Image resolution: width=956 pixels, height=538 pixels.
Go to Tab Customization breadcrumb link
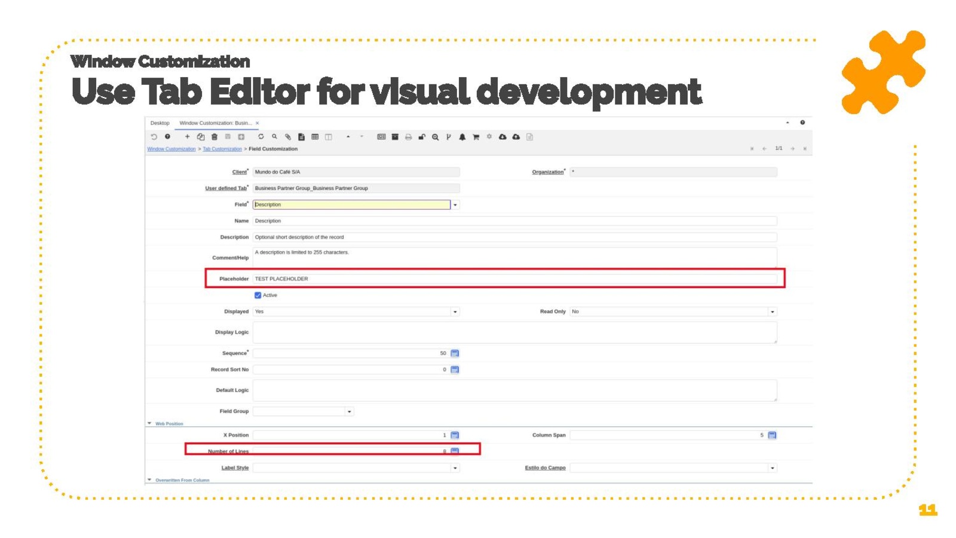(222, 149)
